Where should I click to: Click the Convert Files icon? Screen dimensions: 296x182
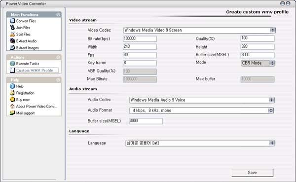[12, 21]
